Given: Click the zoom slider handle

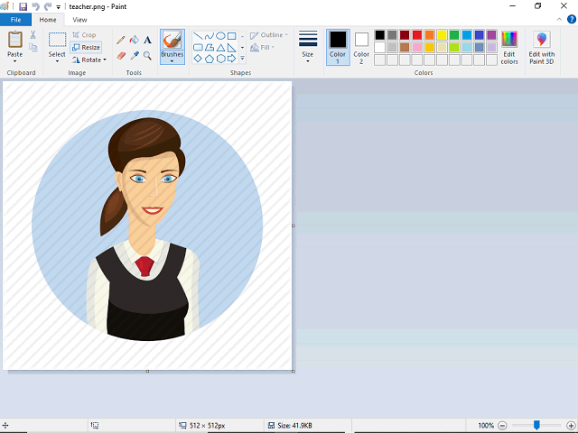Looking at the screenshot, I should click(536, 425).
